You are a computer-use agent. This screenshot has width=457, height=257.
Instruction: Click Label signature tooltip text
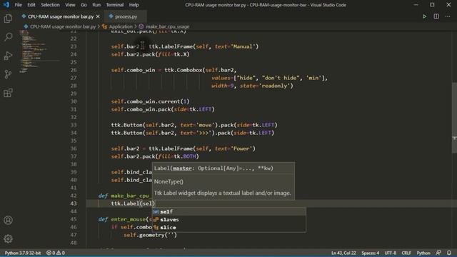click(x=214, y=168)
